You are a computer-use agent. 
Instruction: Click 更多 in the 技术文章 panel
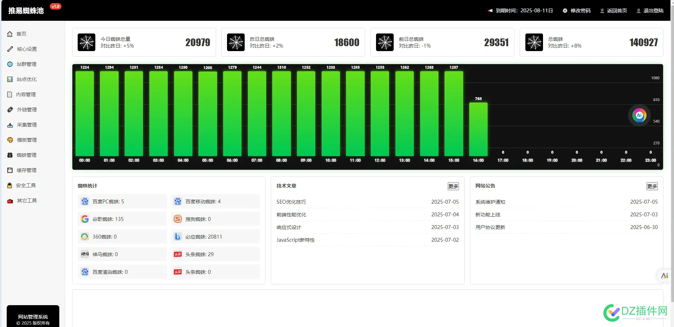click(x=453, y=186)
